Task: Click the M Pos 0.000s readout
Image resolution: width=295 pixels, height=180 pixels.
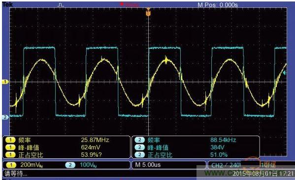Action: click(218, 5)
